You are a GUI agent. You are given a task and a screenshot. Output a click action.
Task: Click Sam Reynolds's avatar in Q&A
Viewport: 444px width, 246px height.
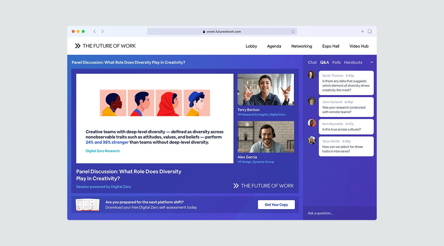[312, 123]
